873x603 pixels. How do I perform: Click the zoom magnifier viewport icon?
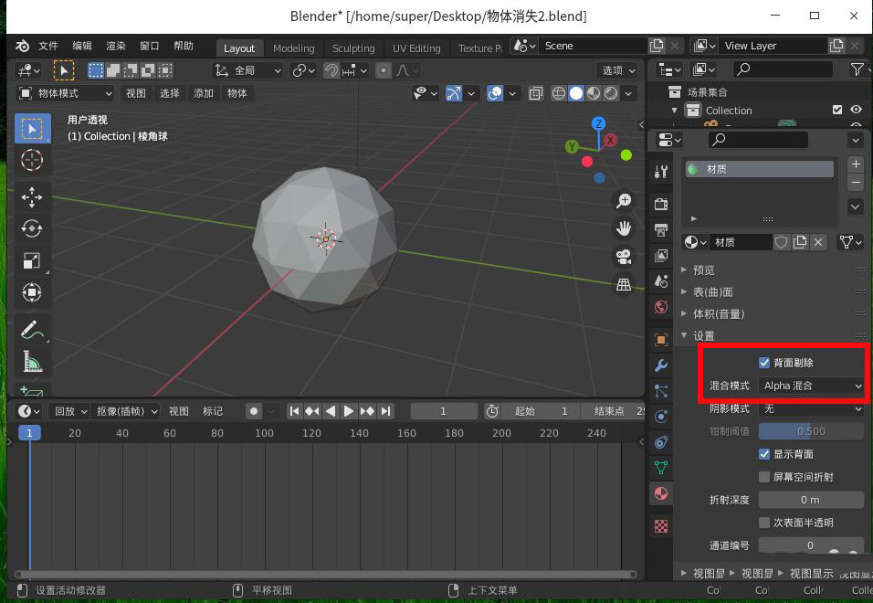[624, 200]
